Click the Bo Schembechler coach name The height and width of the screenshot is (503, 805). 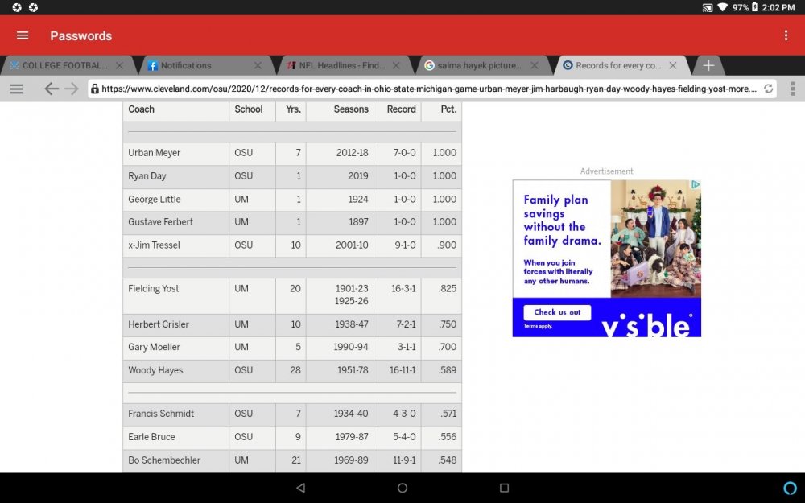[x=164, y=460]
